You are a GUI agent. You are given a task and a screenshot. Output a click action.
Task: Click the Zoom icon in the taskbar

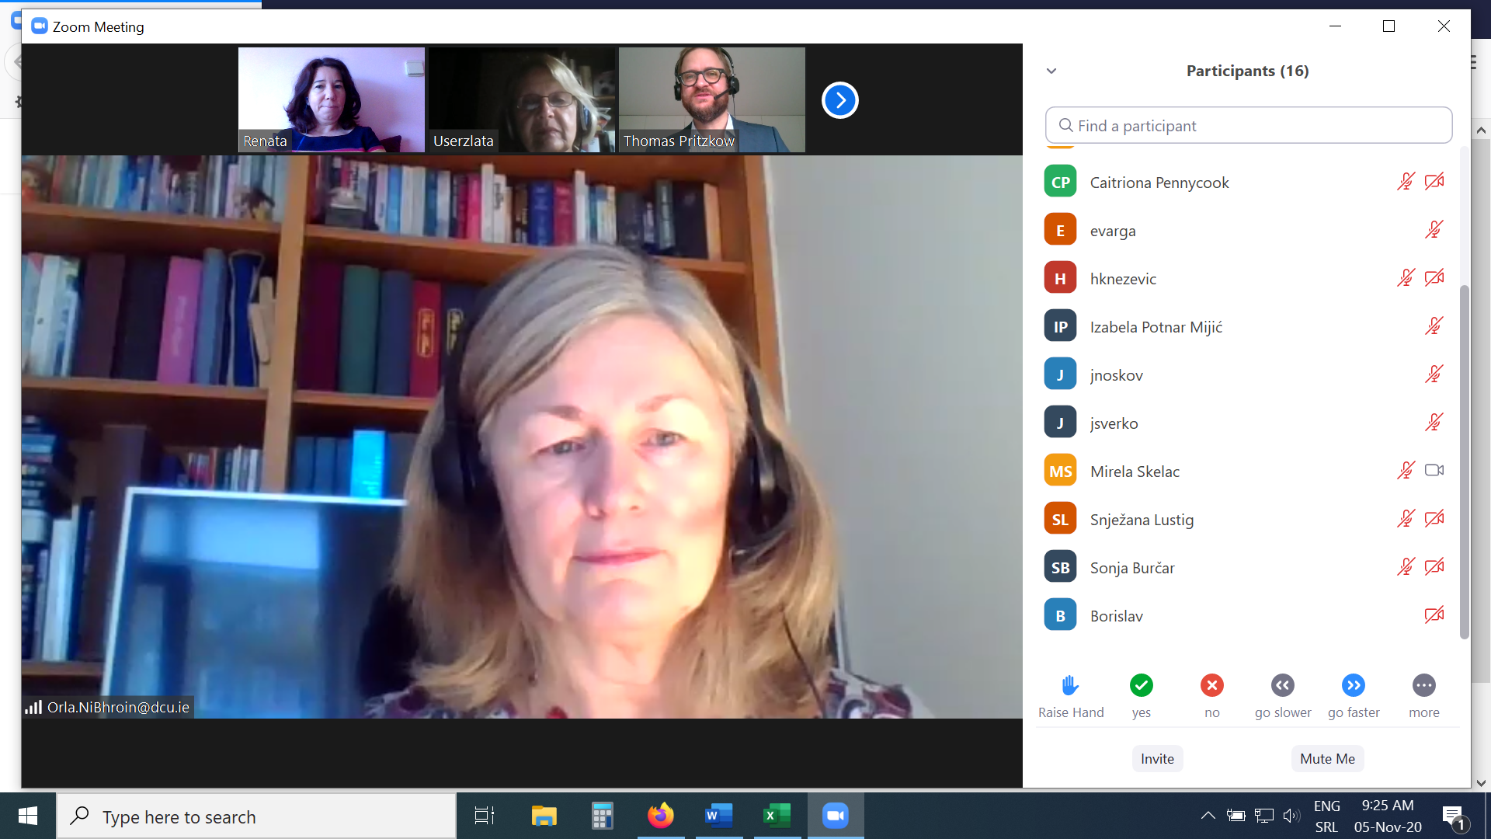836,816
